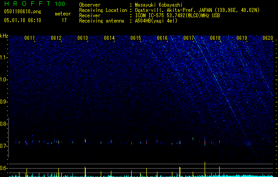Click the HROFFT 1.0.0 title text
The height and width of the screenshot is (177, 278).
[x=34, y=4]
